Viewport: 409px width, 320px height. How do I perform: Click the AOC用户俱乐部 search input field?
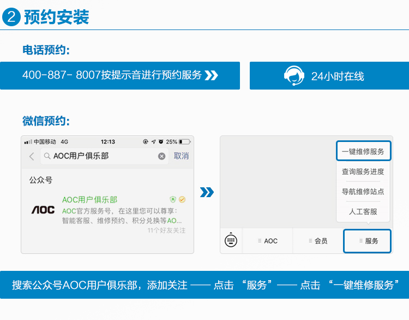104,156
